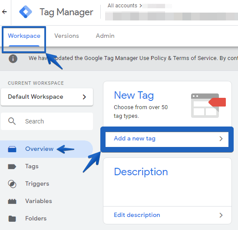Click the Edit description link
Viewport: 238px width, 230px height.
[x=137, y=215]
